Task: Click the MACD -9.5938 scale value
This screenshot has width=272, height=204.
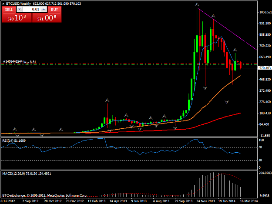Action: point(264,196)
